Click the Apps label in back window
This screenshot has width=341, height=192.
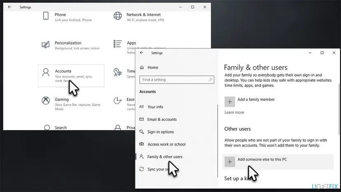click(131, 43)
